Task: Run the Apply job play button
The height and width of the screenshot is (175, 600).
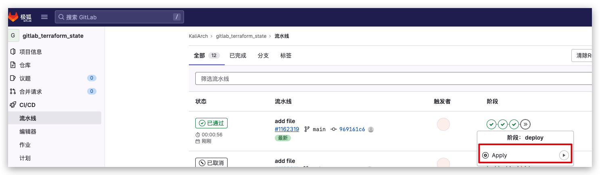Action: point(564,155)
